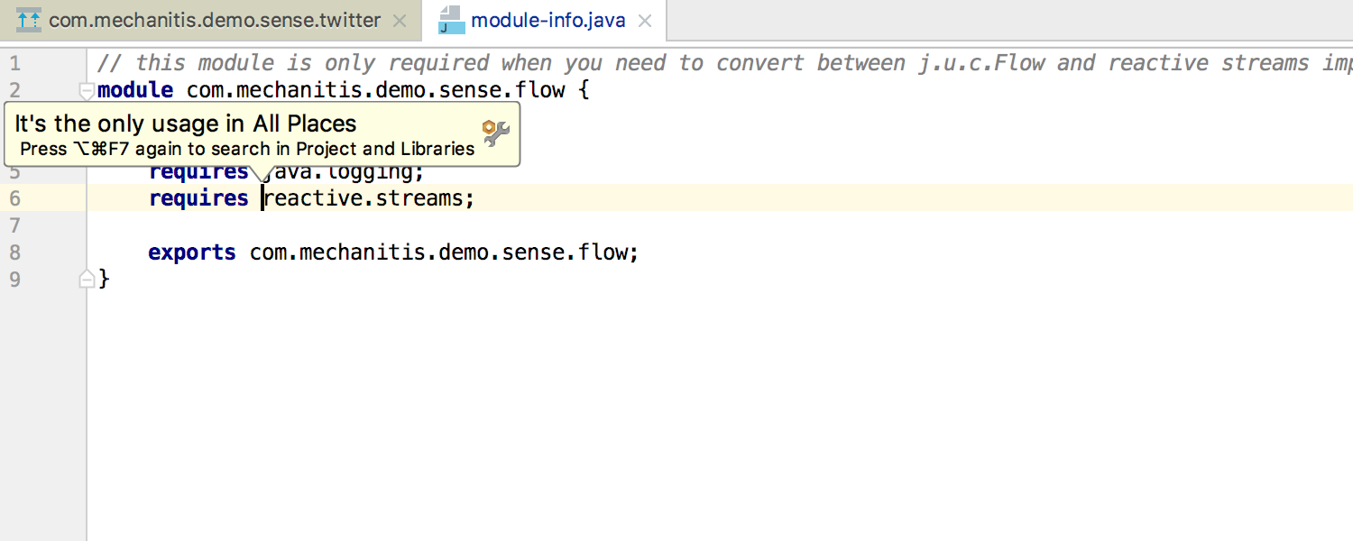
Task: Click line number 1 in the gutter
Action: [x=14, y=63]
